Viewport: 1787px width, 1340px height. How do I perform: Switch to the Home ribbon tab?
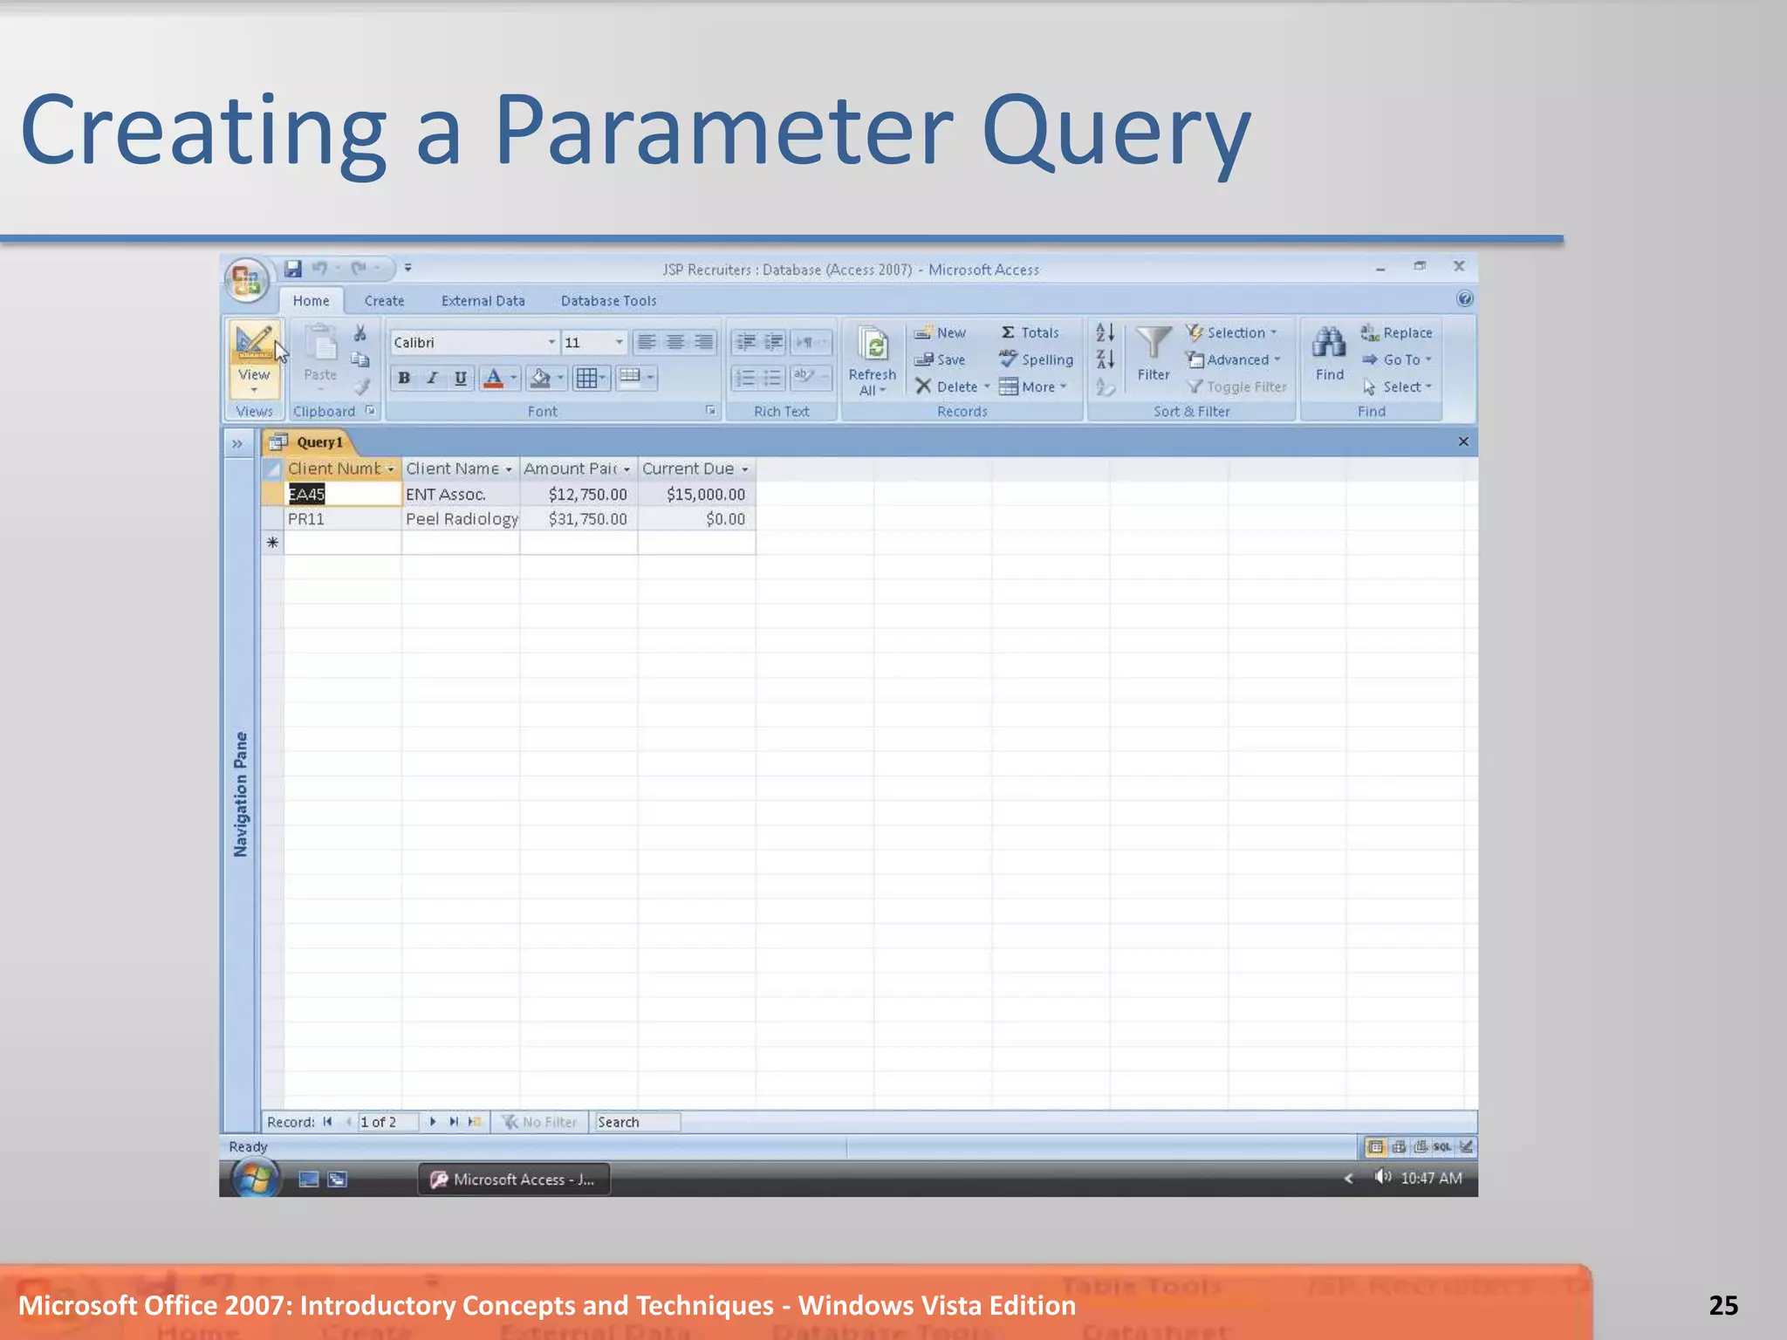coord(312,301)
